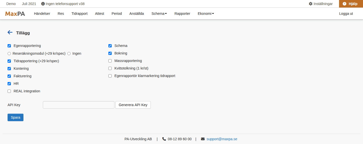Save settings with the Spara button
Viewport: 363px width, 144px height.
click(x=15, y=117)
